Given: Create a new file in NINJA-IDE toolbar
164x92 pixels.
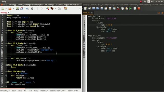Looking at the screenshot, I should (85, 8).
